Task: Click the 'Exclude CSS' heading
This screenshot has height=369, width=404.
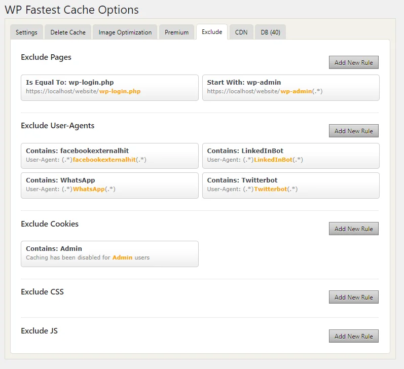Action: [42, 291]
